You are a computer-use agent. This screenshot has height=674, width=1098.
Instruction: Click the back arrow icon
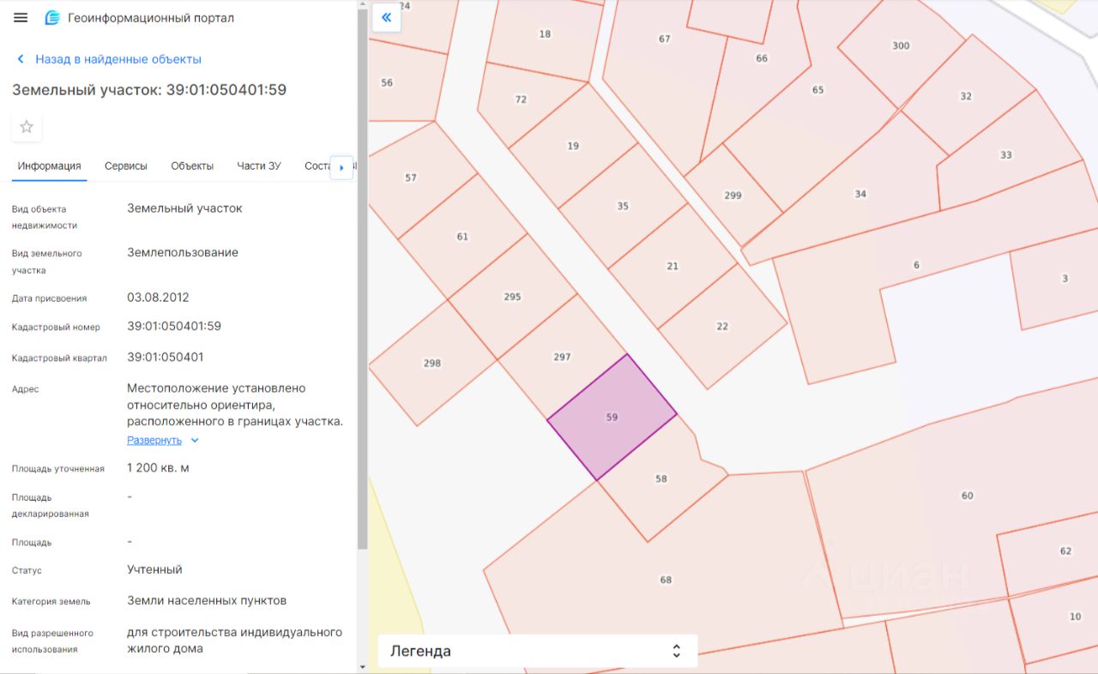[x=21, y=59]
